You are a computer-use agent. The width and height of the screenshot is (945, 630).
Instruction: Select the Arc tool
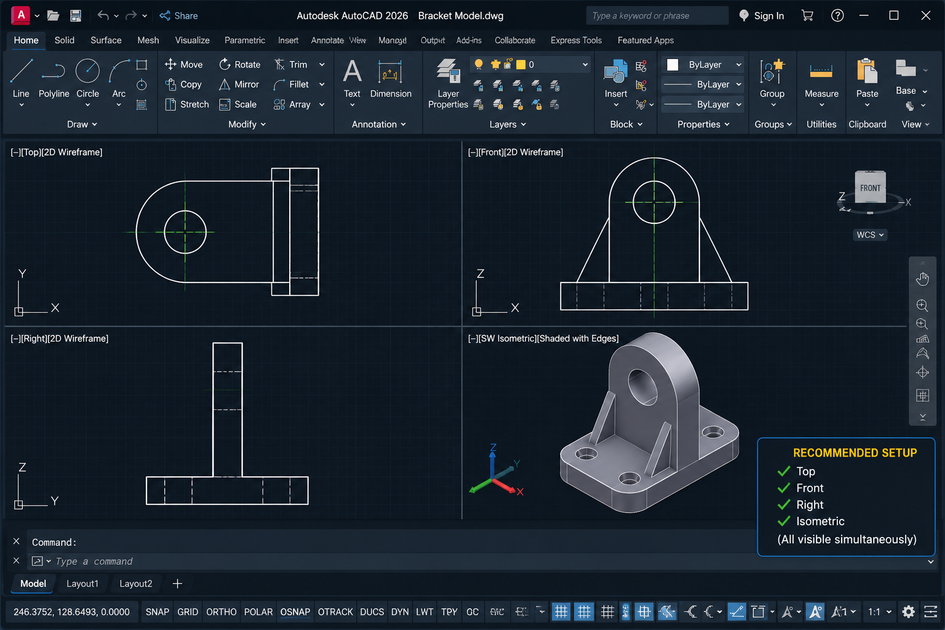(119, 77)
